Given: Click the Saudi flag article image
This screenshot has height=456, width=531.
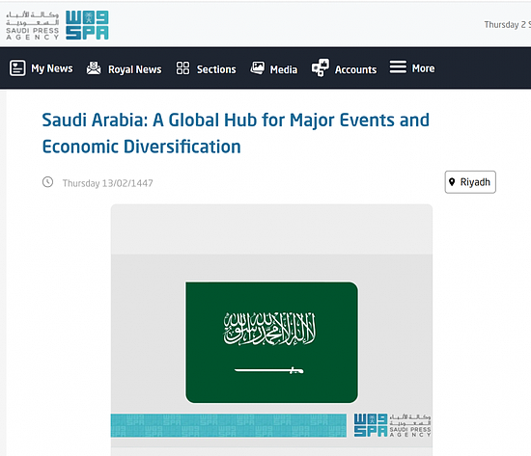Looking at the screenshot, I should click(x=271, y=330).
